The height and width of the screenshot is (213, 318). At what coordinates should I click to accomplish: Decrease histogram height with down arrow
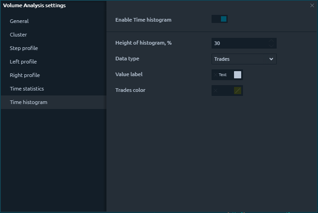pos(271,45)
